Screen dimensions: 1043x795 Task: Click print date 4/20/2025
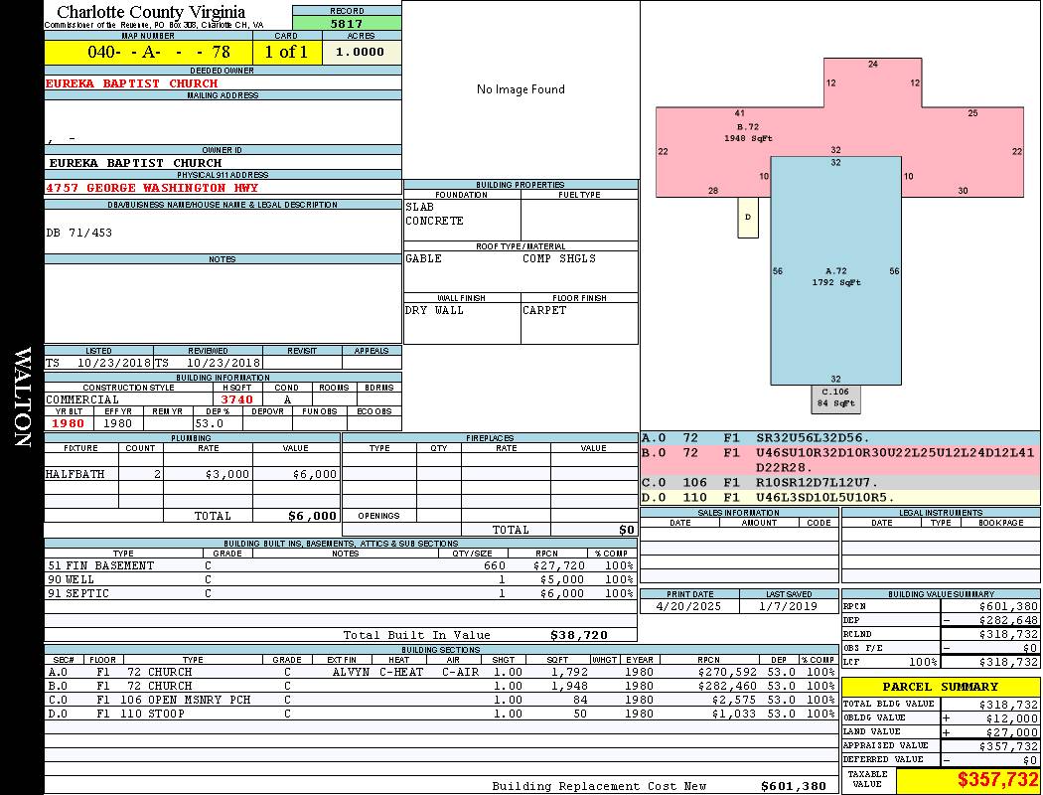pyautogui.click(x=688, y=606)
